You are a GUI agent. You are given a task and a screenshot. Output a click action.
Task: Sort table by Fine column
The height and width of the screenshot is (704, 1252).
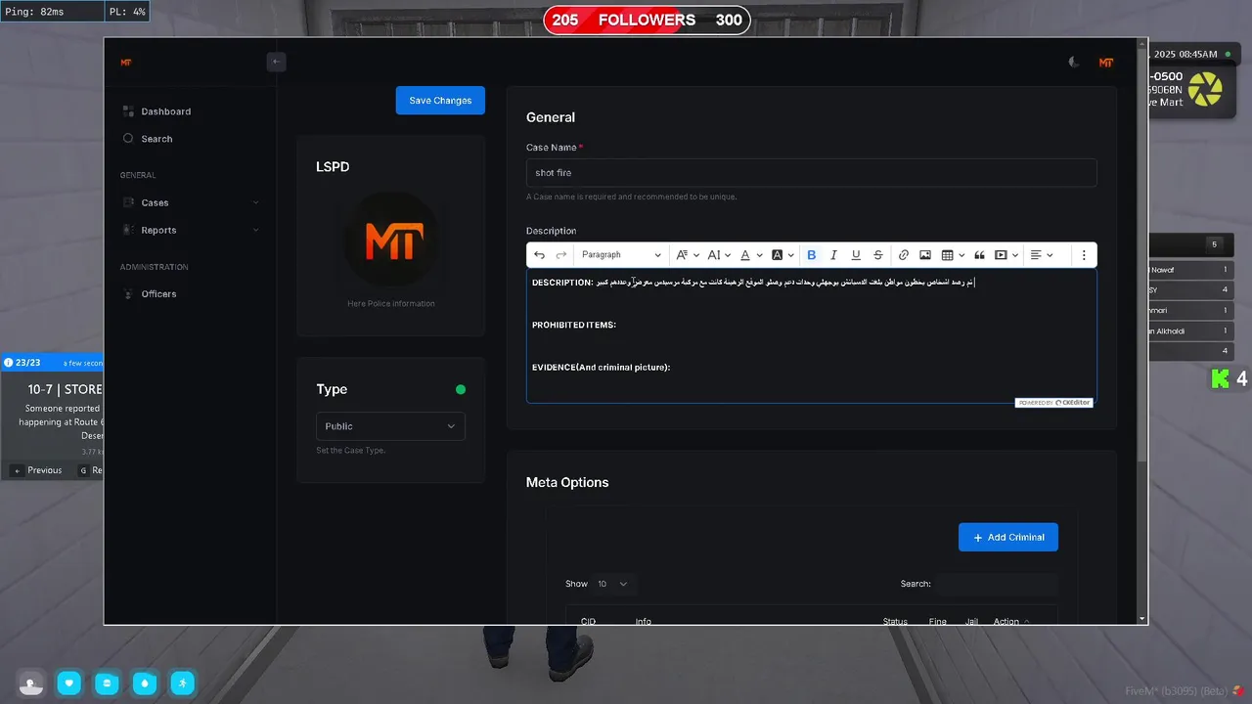coord(937,621)
